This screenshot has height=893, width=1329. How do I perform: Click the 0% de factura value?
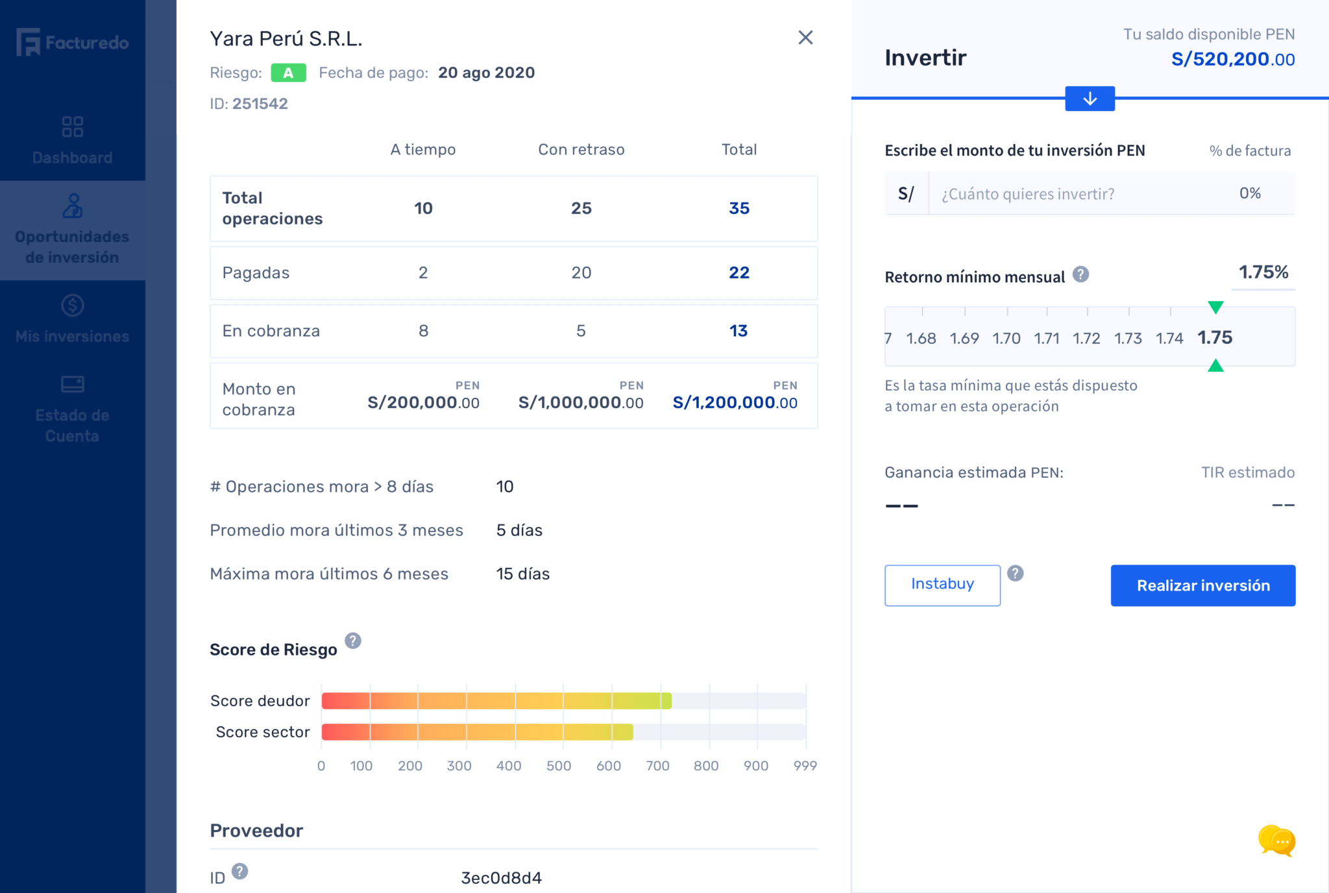coord(1250,193)
